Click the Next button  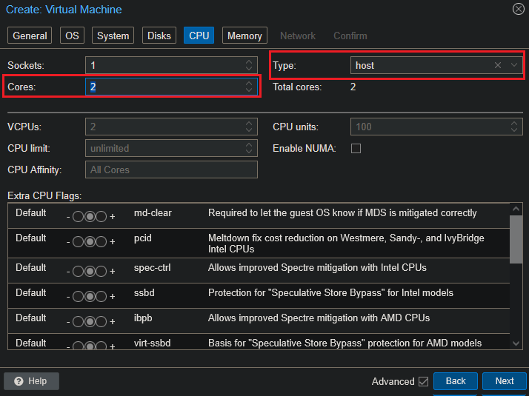tap(504, 381)
